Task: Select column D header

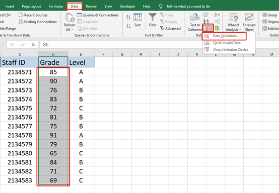Action: click(53, 54)
